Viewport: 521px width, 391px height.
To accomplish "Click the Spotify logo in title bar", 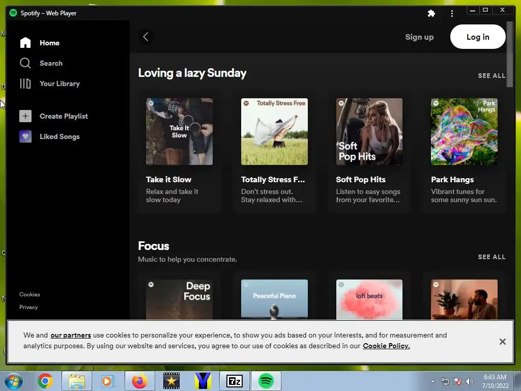I will [13, 13].
